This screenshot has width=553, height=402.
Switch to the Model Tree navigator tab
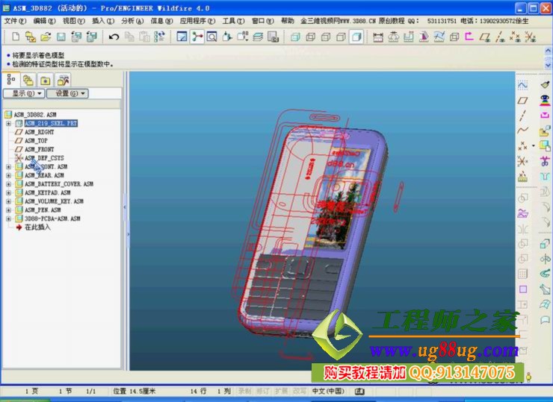11,80
